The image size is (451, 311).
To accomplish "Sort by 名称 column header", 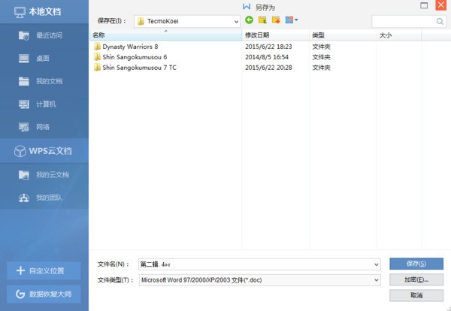I will click(166, 35).
